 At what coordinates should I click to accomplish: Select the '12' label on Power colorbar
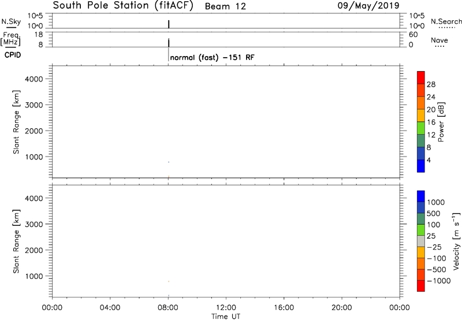click(x=431, y=135)
